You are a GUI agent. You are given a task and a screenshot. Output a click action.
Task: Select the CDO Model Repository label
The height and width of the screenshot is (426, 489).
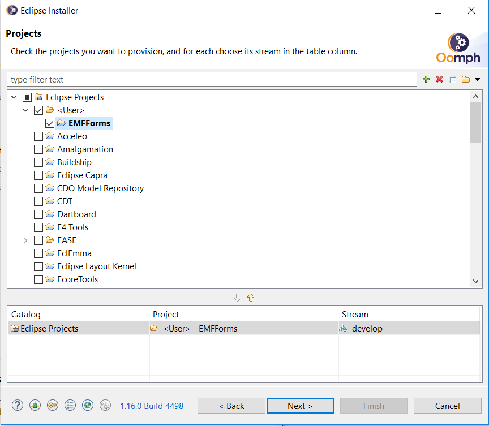pos(100,188)
